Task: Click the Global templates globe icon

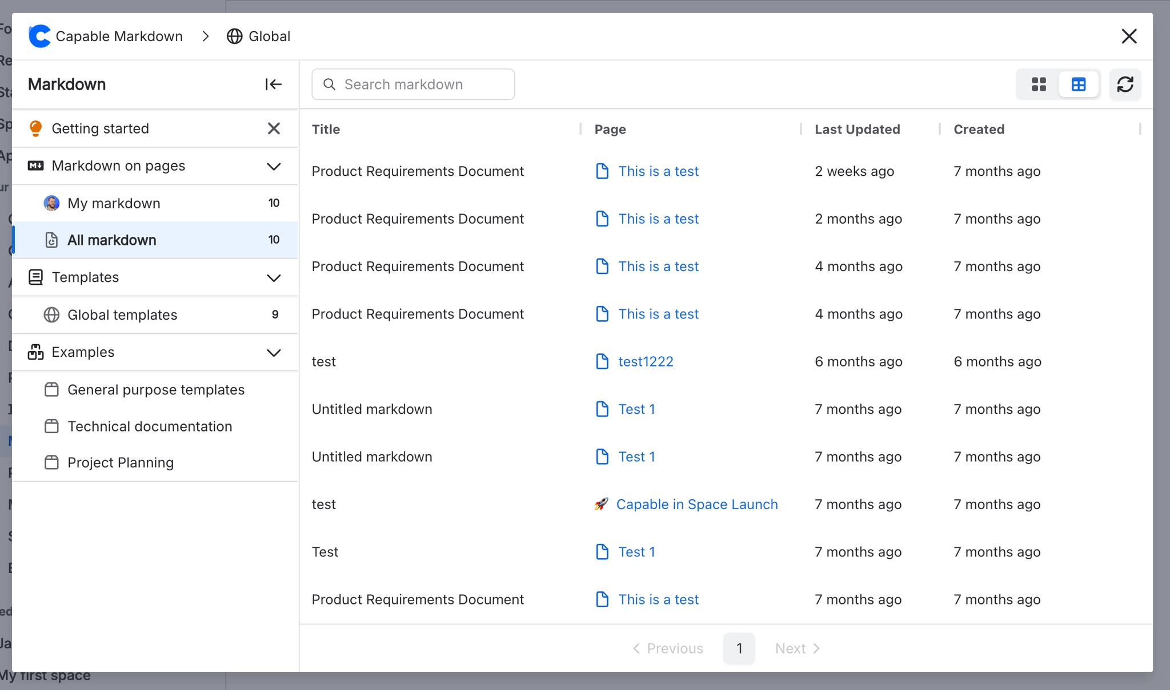Action: [x=51, y=314]
